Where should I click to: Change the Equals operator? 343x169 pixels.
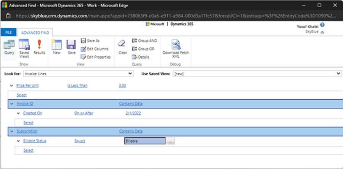pyautogui.click(x=80, y=141)
